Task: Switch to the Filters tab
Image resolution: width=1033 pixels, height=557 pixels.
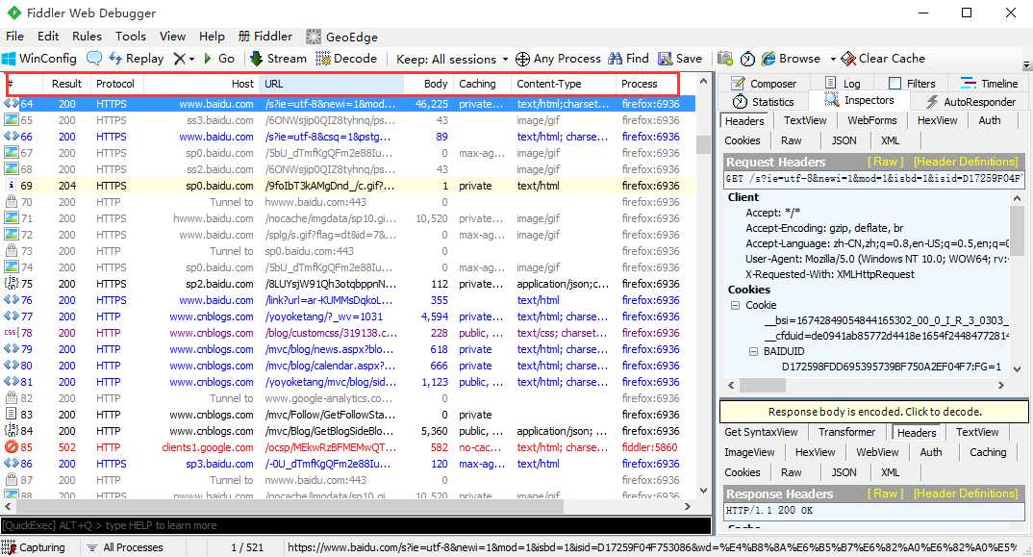Action: [912, 84]
